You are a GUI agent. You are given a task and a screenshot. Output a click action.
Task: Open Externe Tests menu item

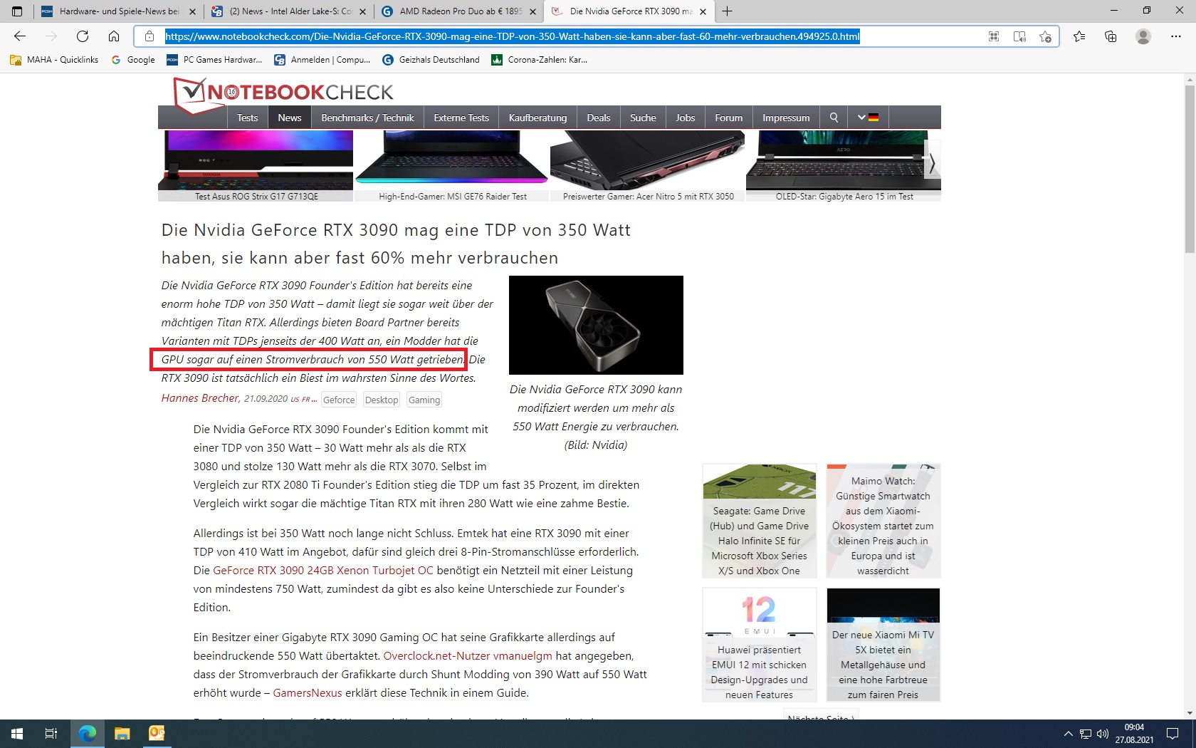click(x=461, y=118)
